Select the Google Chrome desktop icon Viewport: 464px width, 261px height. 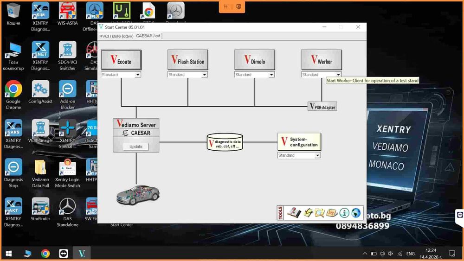(13, 95)
